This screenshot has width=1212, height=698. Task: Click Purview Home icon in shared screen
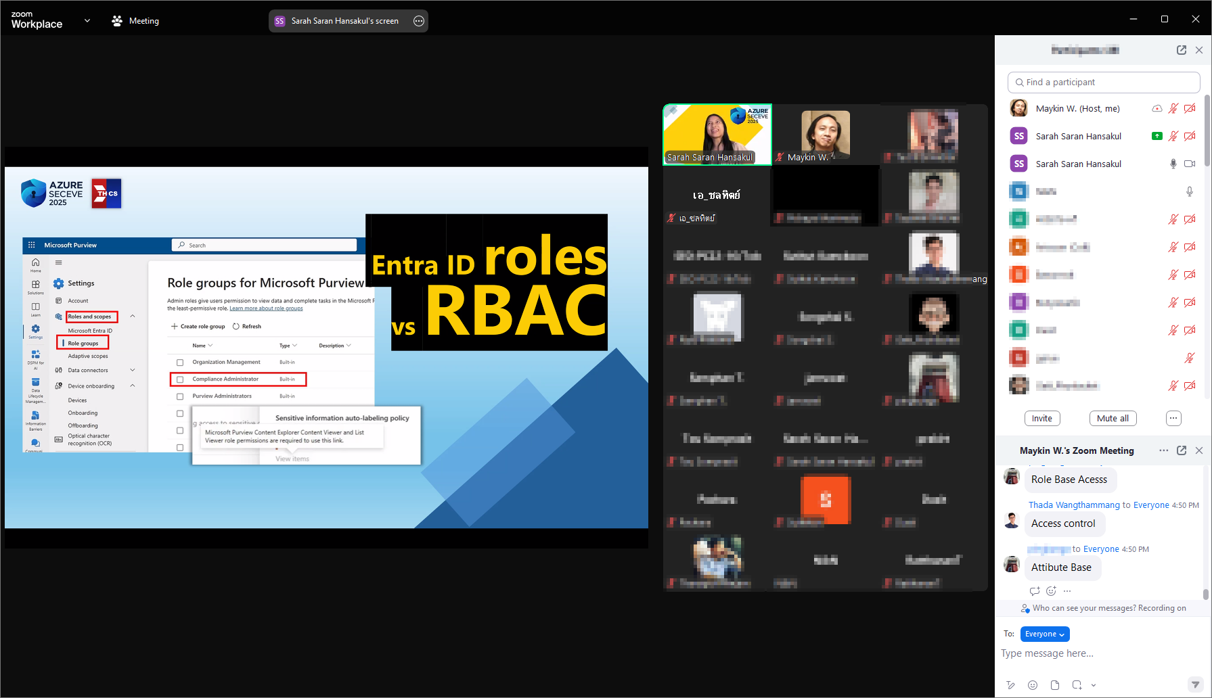35,263
